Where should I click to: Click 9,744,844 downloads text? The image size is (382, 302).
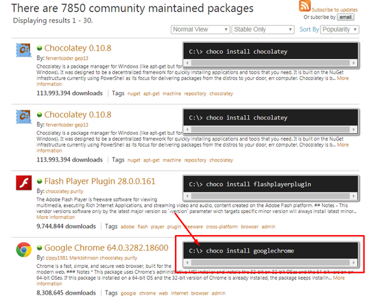click(66, 226)
